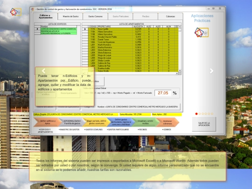This screenshot has height=189, width=252.
Task: Click the 'Definir edificios y Aptos' step arrow
Action: 48,122
